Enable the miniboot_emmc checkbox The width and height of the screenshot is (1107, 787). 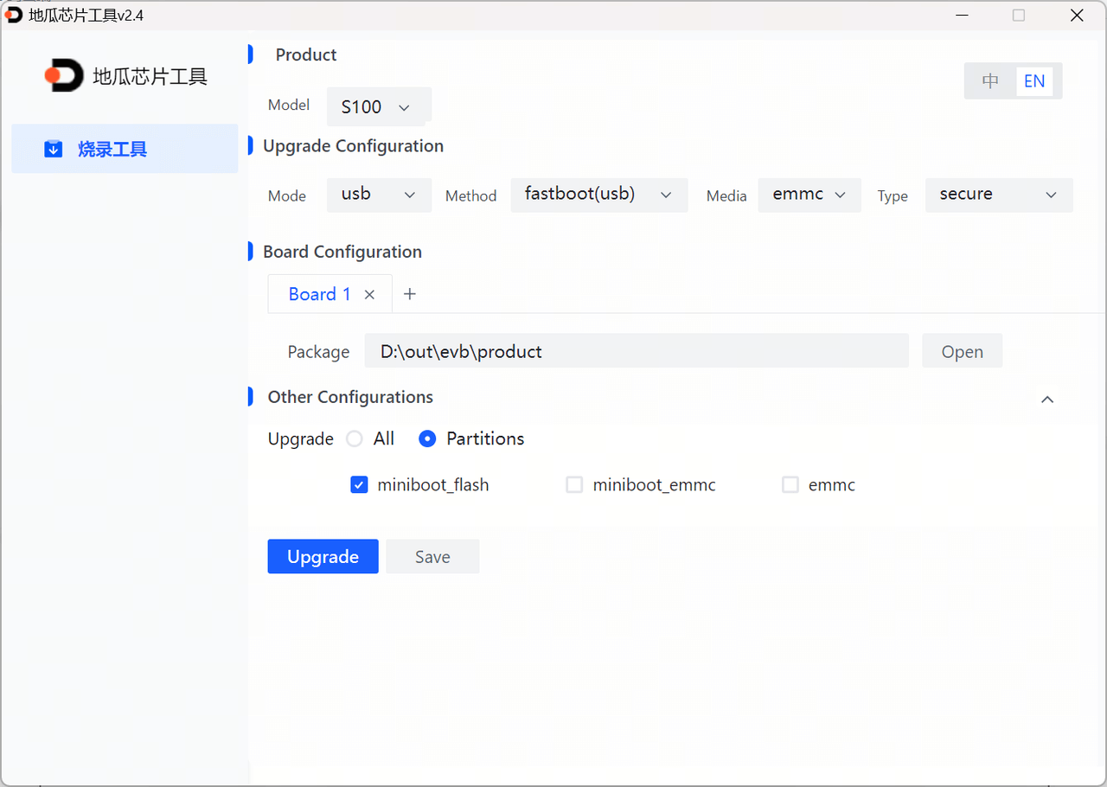coord(574,485)
